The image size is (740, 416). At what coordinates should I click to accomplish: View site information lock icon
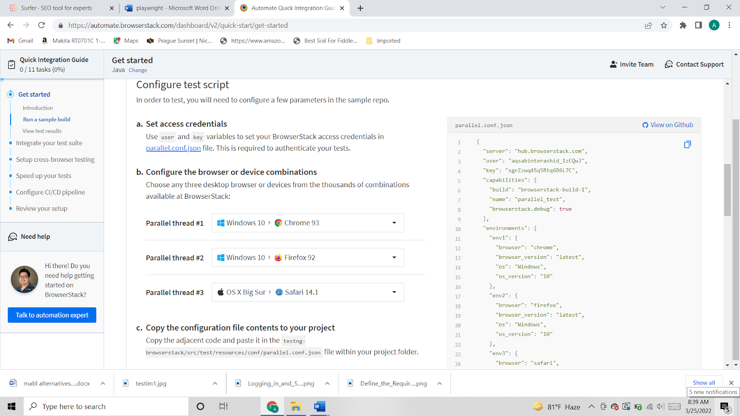pyautogui.click(x=61, y=25)
